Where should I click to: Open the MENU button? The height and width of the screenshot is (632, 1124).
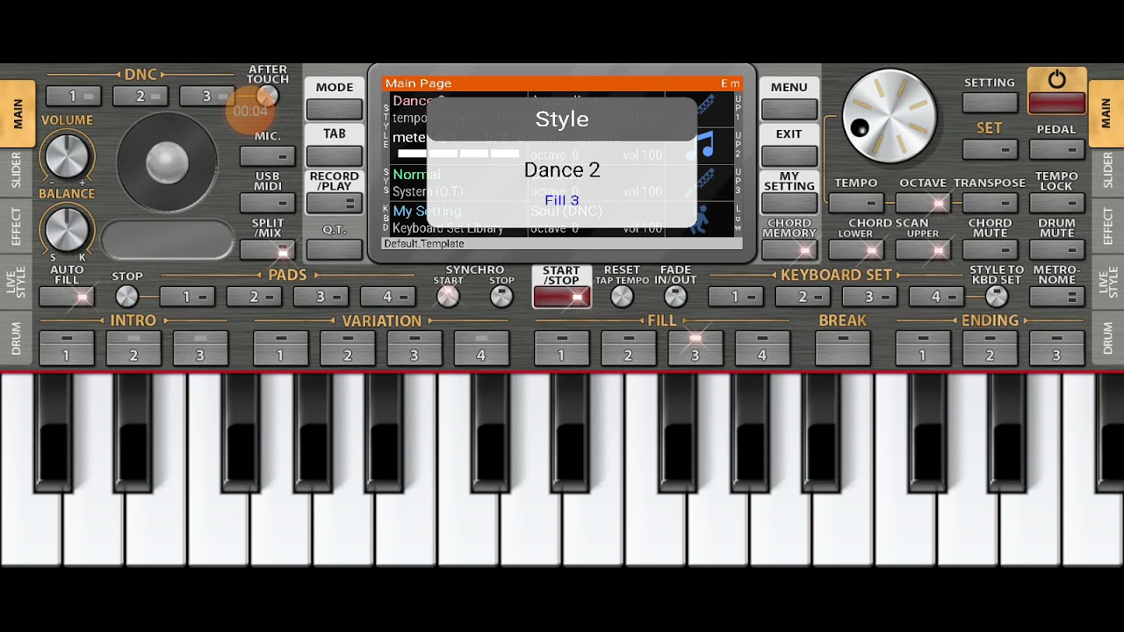click(x=789, y=109)
